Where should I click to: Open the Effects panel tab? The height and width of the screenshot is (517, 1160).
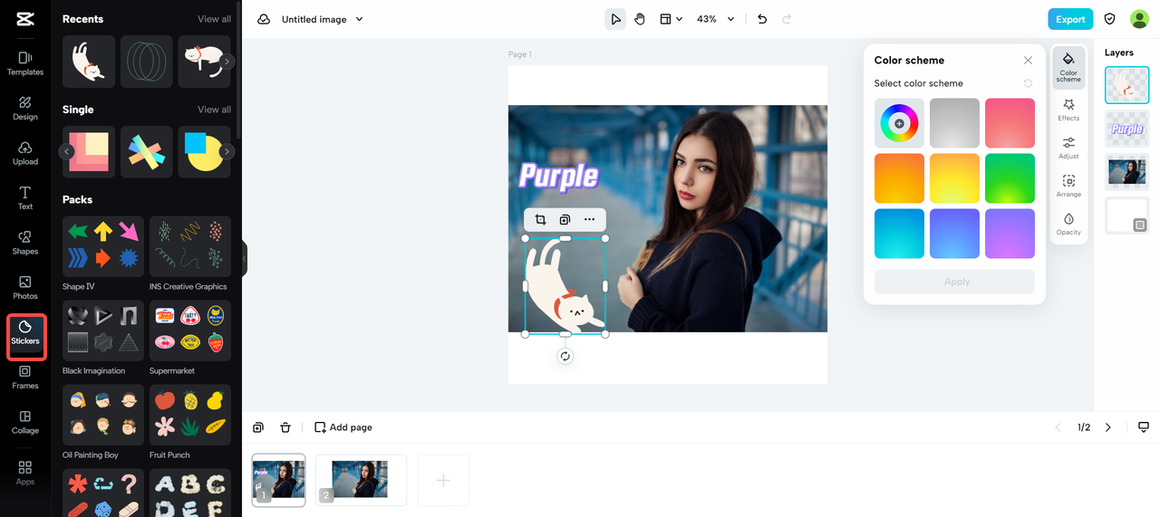1068,110
